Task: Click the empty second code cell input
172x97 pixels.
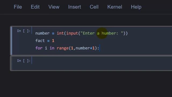Action: pyautogui.click(x=102, y=63)
